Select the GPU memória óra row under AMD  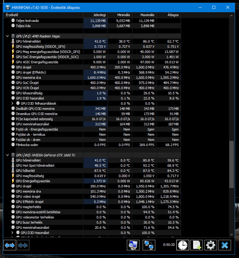pyautogui.click(x=92, y=78)
